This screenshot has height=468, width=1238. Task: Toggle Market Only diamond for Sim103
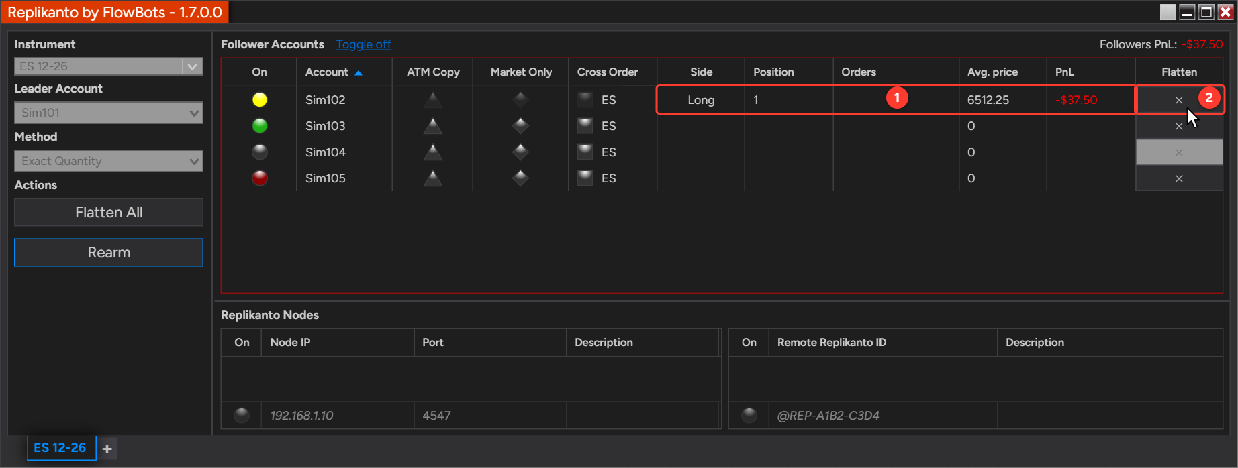click(x=520, y=126)
